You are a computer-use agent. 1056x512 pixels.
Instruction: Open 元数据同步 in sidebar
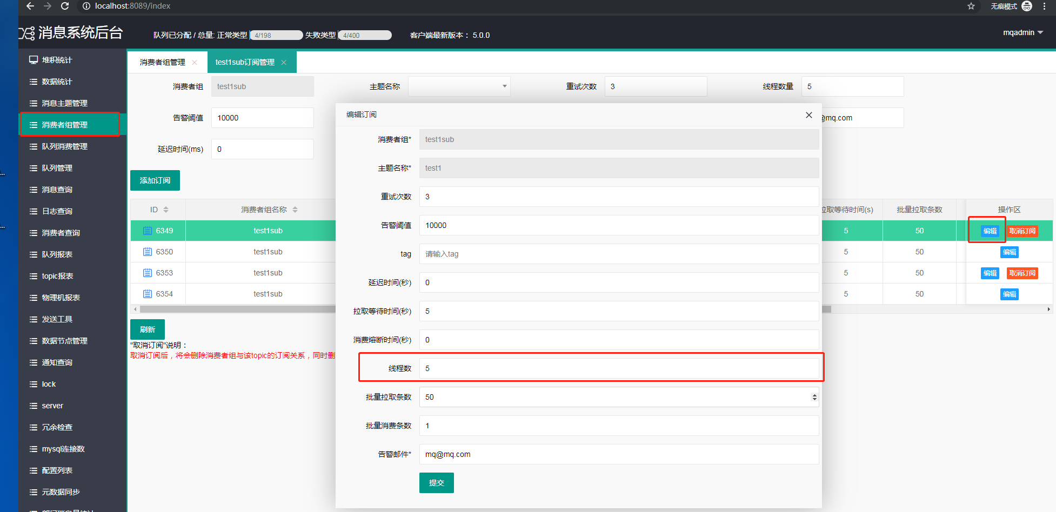tap(72, 492)
